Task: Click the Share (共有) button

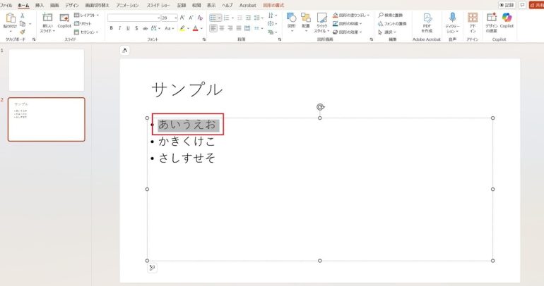Action: 536,5
